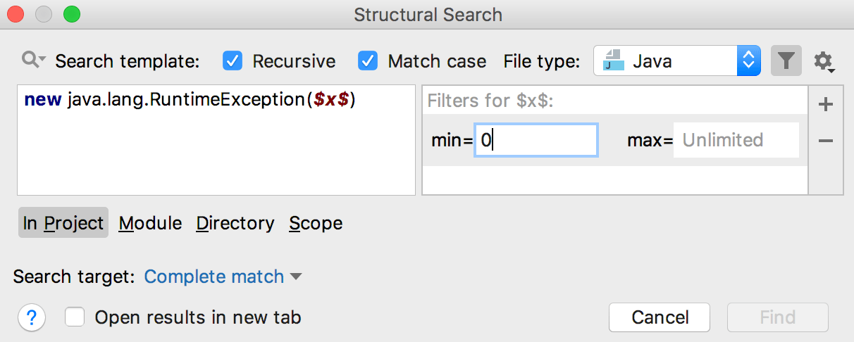Focus the max Unlimited input field
This screenshot has width=854, height=342.
[x=736, y=140]
